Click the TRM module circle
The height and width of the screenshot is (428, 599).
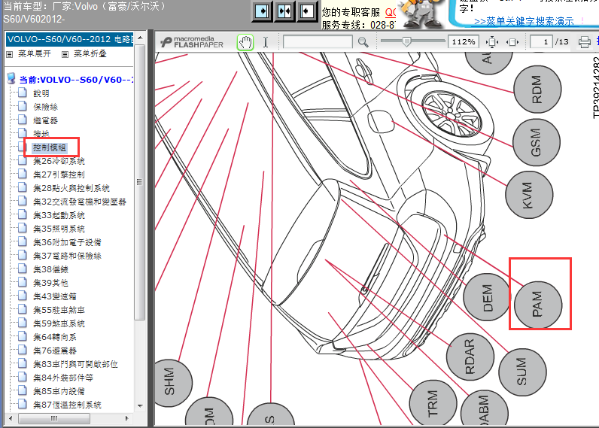click(433, 402)
